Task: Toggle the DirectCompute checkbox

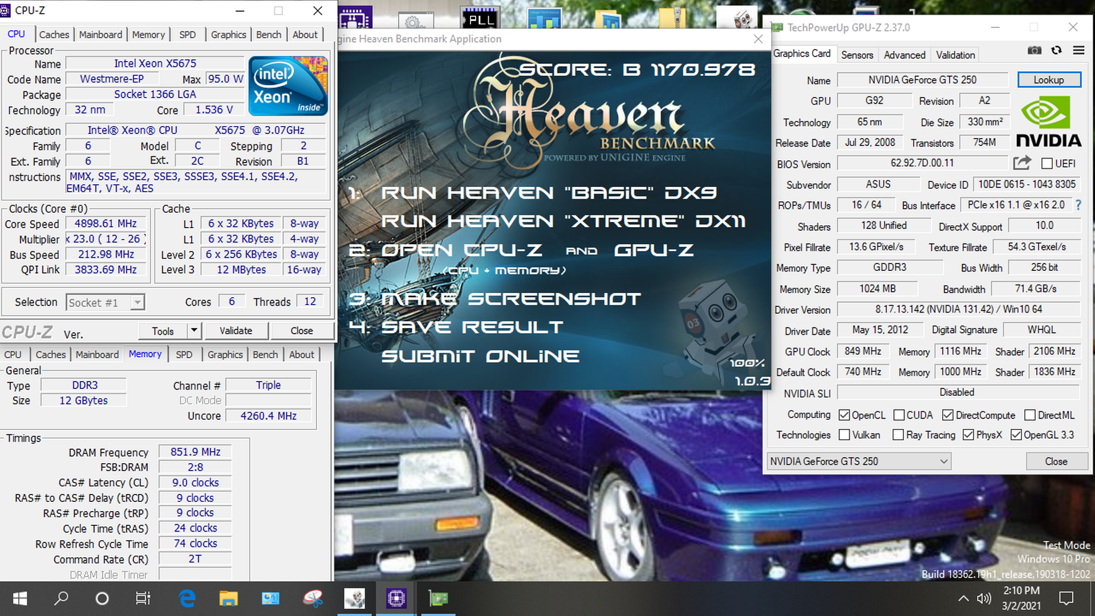Action: [948, 415]
